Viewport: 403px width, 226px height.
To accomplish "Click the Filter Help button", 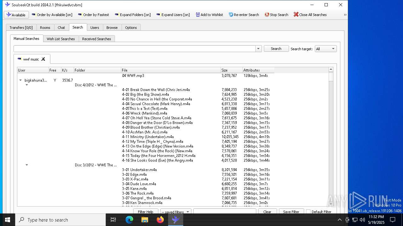I will (x=145, y=212).
